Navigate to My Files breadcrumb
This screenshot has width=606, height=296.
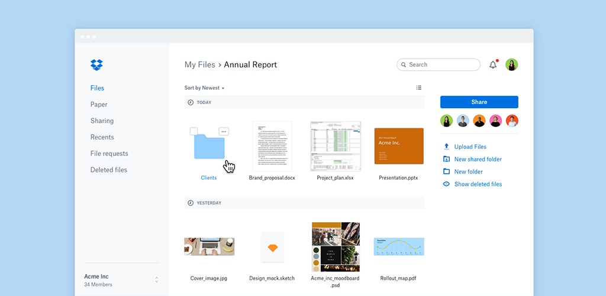199,65
